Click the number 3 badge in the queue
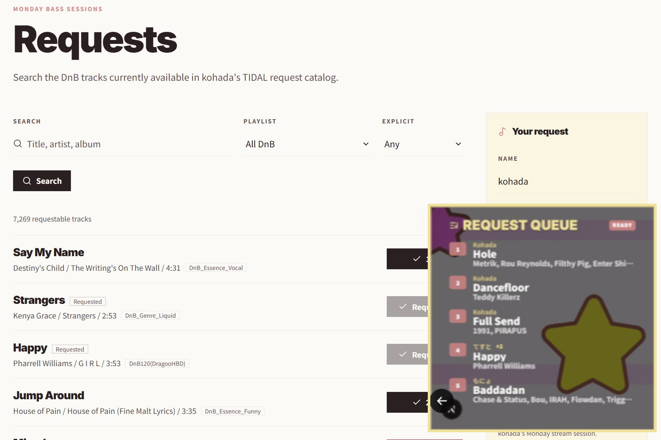Viewport: 661px width, 440px height. tap(457, 317)
